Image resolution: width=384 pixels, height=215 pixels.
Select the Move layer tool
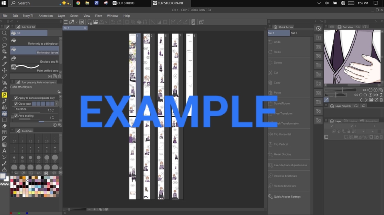pyautogui.click(x=4, y=70)
